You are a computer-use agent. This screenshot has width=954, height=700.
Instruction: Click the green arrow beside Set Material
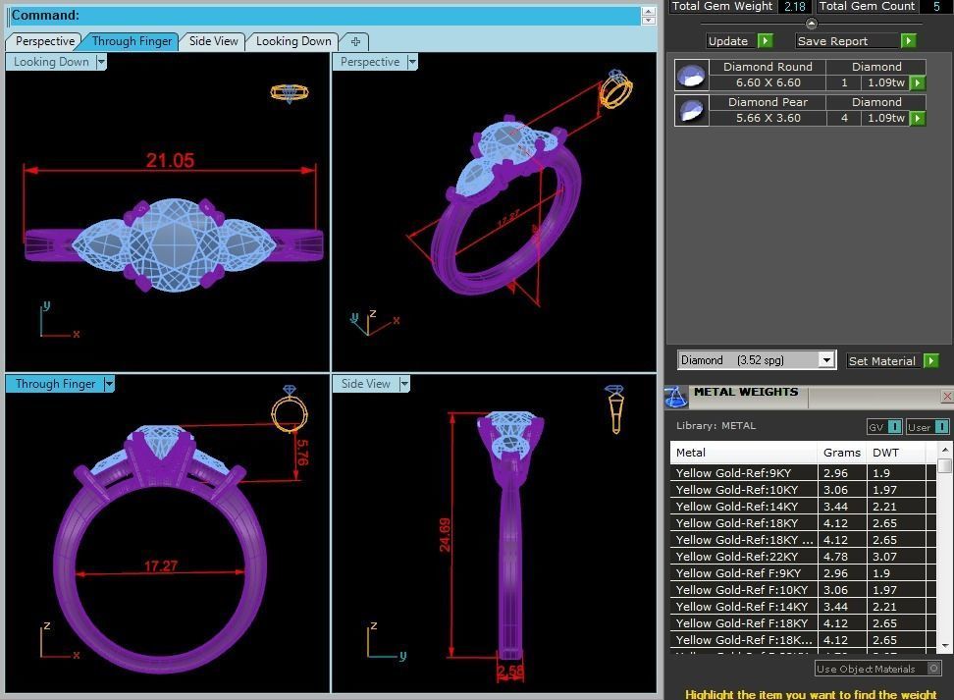(x=931, y=361)
